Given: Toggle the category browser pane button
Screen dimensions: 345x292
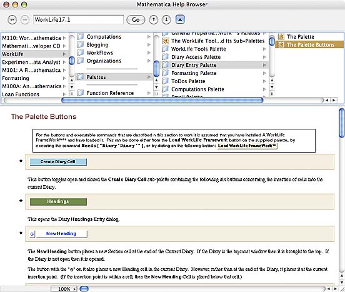Looking at the screenshot, I should click(x=180, y=19).
